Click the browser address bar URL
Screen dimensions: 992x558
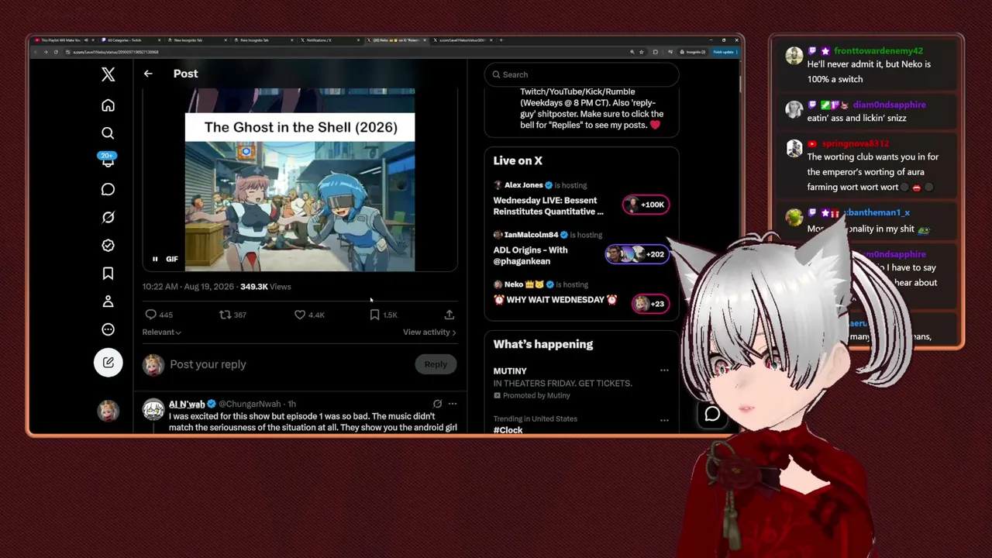click(116, 52)
